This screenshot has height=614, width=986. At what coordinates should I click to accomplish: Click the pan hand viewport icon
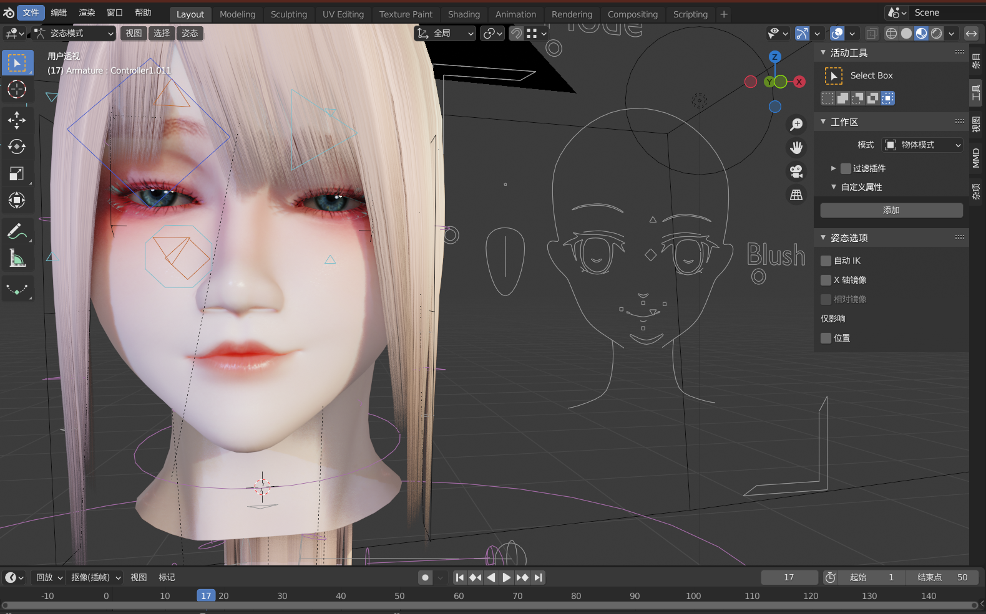point(796,148)
